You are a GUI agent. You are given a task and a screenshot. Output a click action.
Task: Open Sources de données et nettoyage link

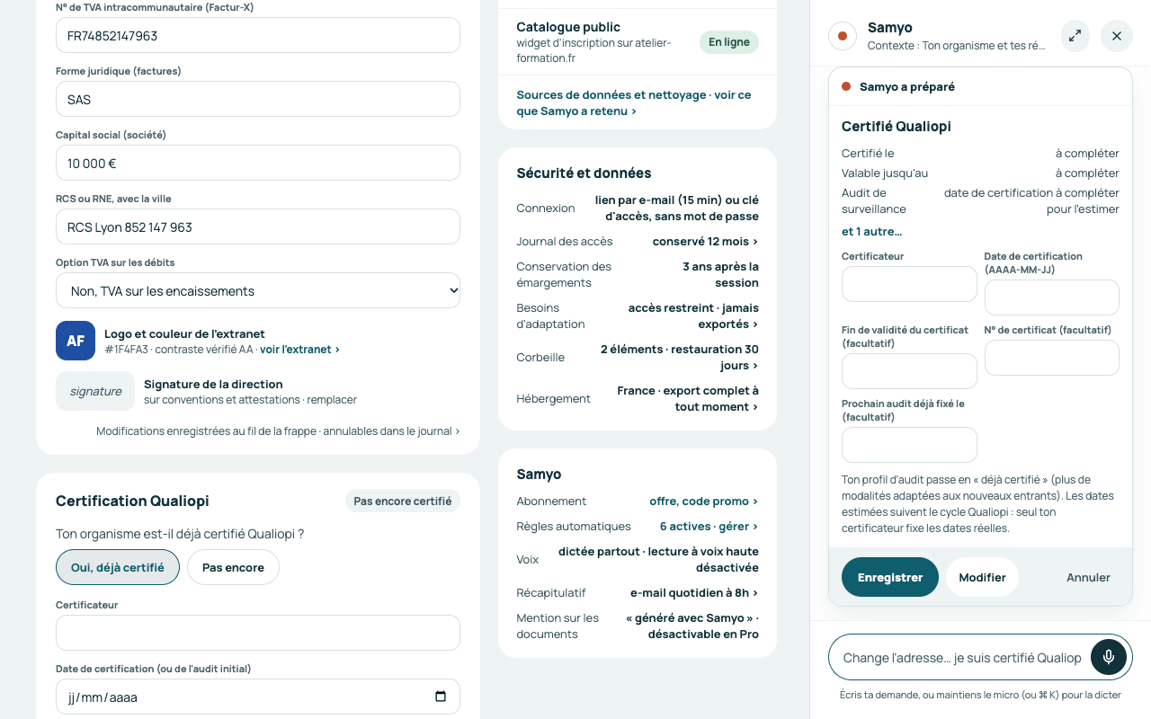[x=634, y=102]
